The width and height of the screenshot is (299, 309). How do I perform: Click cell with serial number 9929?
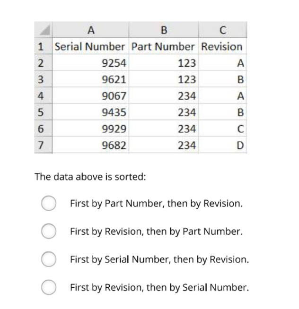[90, 129]
